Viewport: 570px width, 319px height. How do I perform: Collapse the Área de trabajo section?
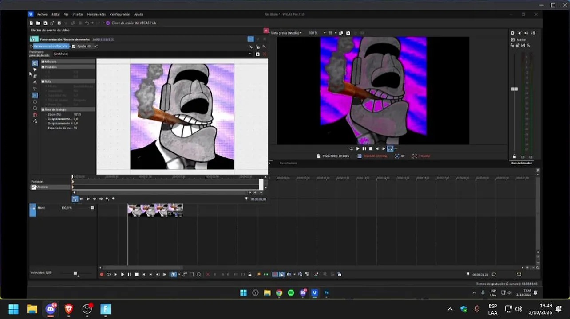pyautogui.click(x=43, y=109)
